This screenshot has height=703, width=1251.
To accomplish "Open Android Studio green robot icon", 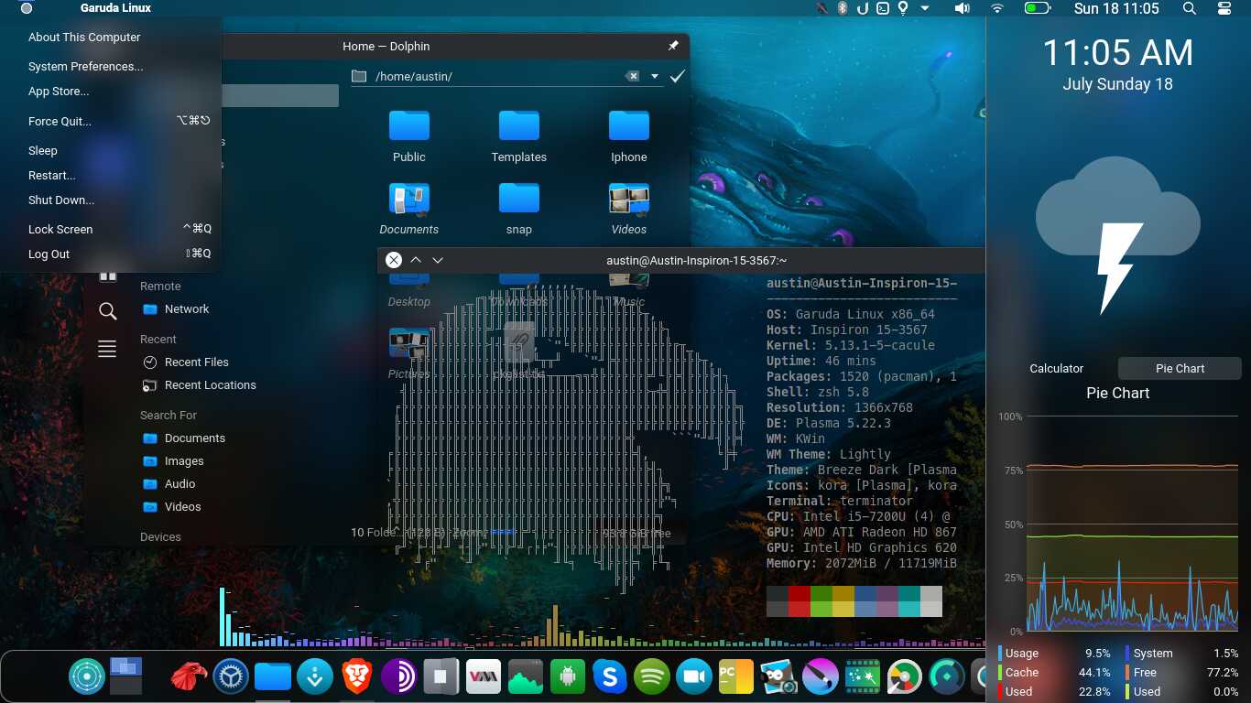I will 568,677.
